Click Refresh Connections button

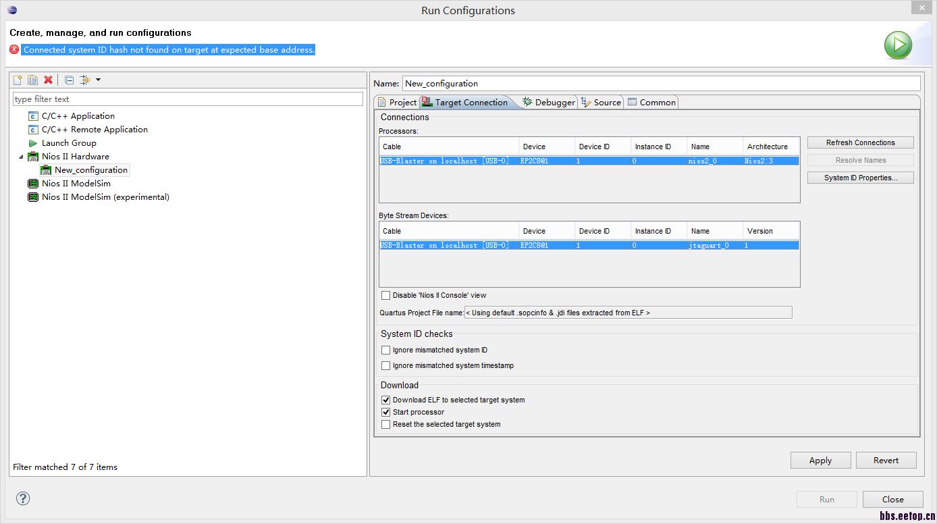coord(860,142)
